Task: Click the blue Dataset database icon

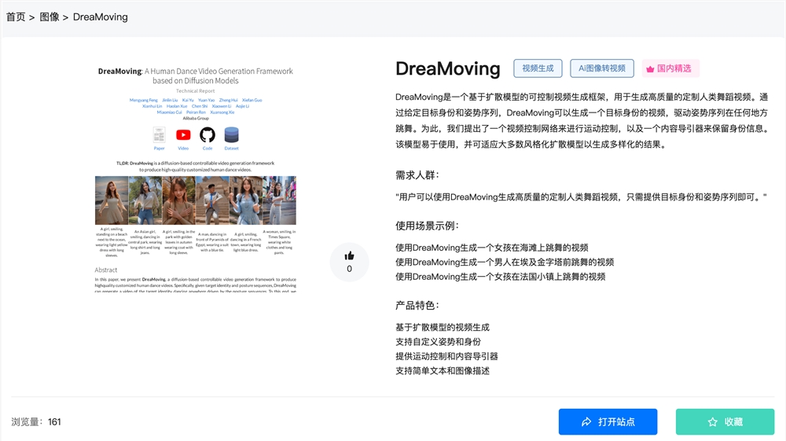Action: pos(231,135)
